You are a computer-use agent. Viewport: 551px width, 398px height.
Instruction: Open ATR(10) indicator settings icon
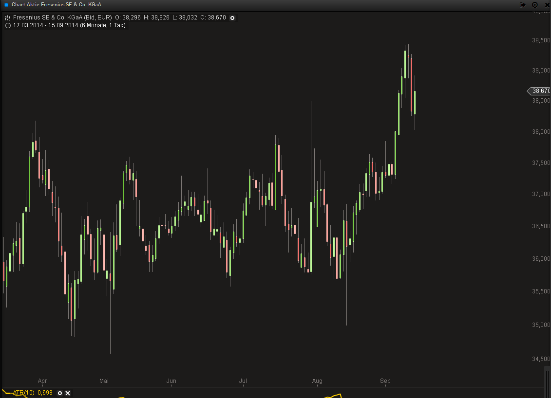(x=60, y=393)
